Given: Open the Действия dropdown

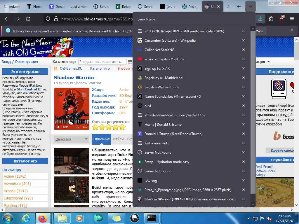Looking at the screenshot, I should tap(71, 139).
